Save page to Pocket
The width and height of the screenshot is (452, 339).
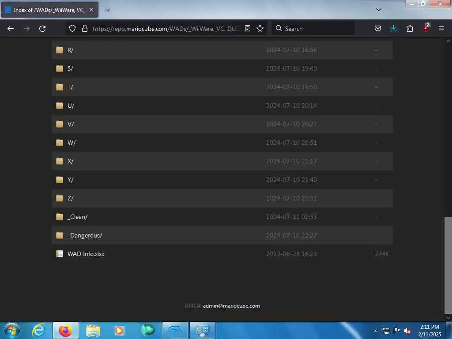[x=378, y=29]
